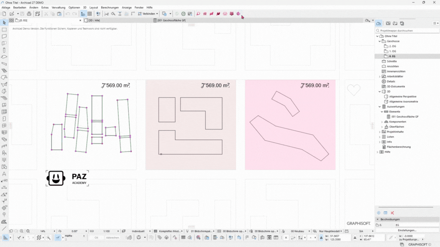The image size is (440, 247).
Task: Open the Layout Book icon in navigator
Action: click(395, 23)
